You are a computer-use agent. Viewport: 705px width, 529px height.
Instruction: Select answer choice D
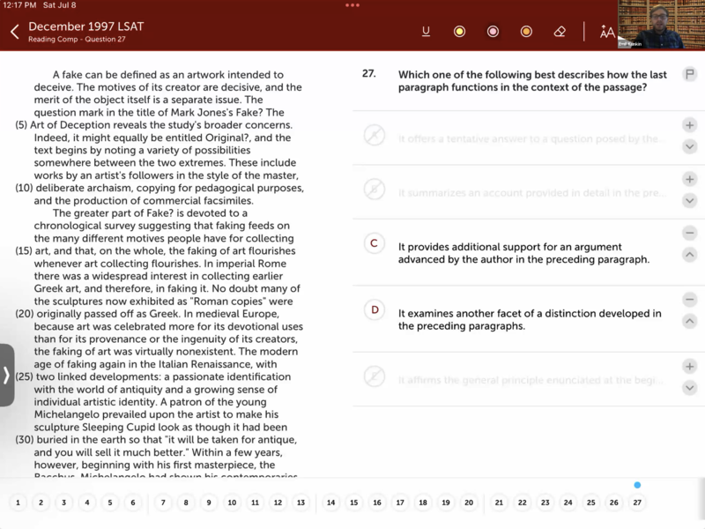pyautogui.click(x=375, y=309)
